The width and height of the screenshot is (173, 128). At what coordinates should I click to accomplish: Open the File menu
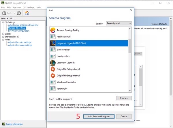(3, 7)
